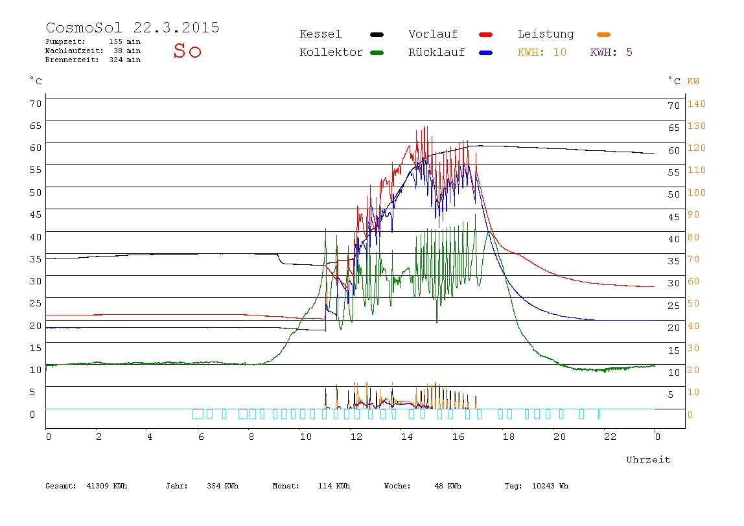Click "45" on the left temperature axis
The image size is (744, 526).
click(36, 214)
